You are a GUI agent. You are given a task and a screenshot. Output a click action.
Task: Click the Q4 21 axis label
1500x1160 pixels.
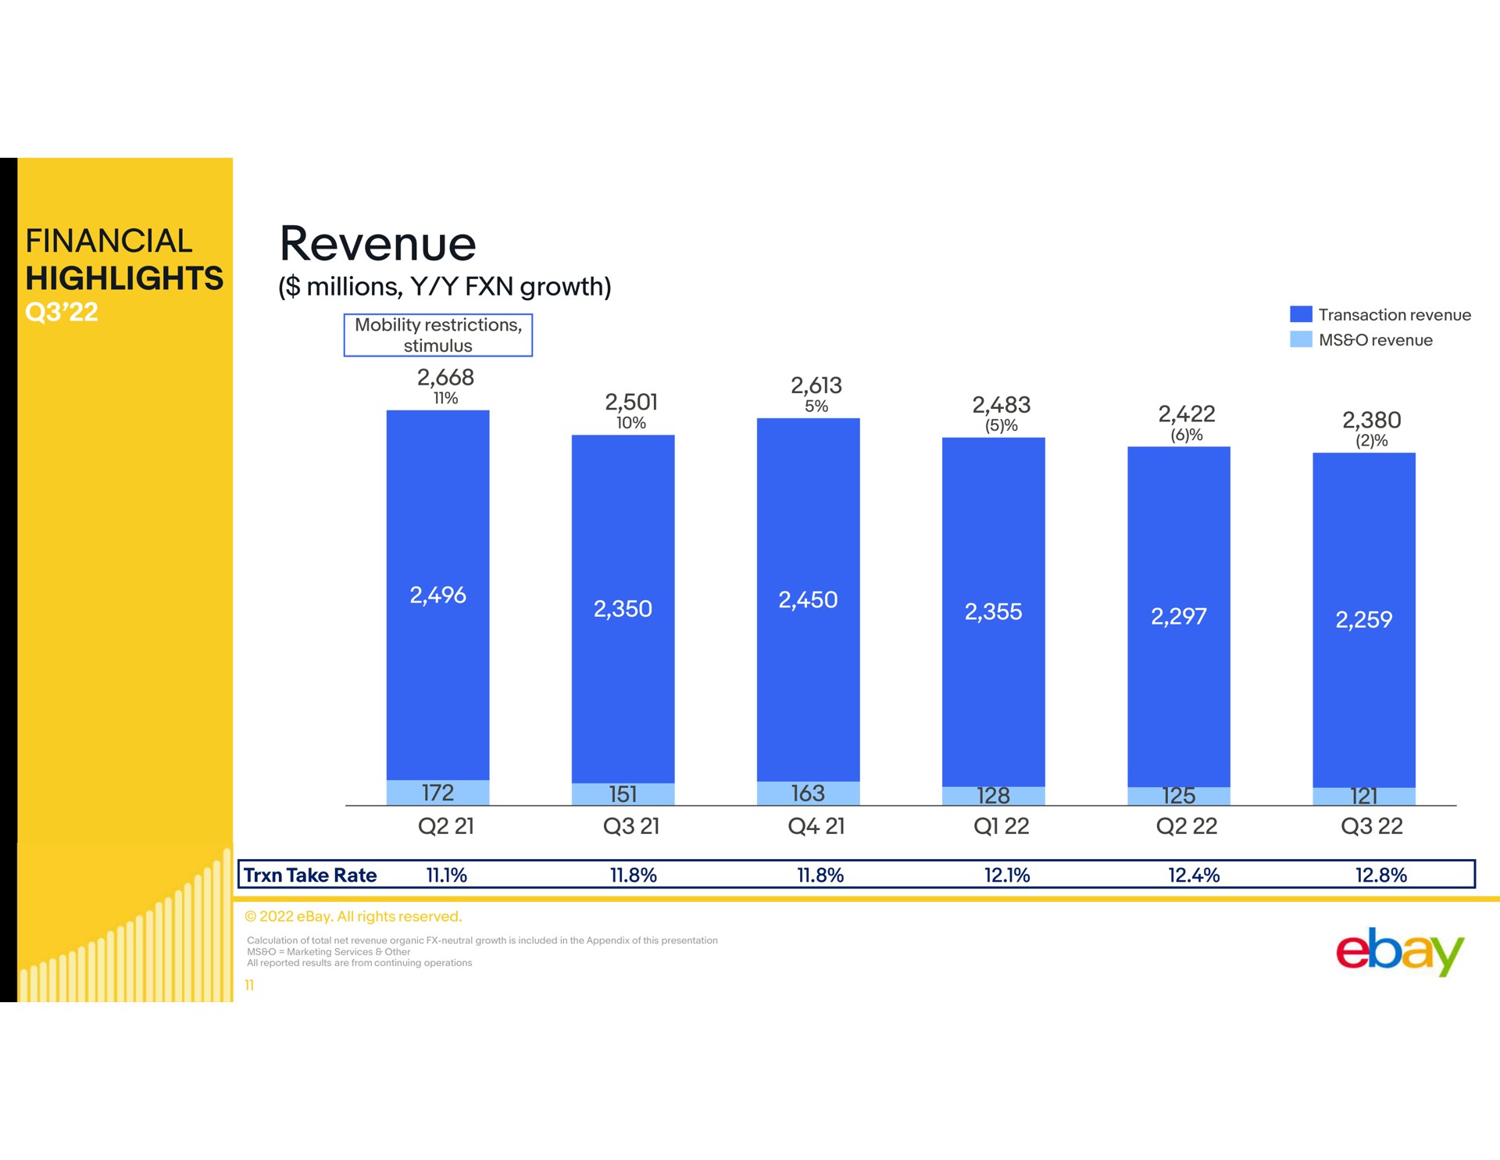(816, 826)
